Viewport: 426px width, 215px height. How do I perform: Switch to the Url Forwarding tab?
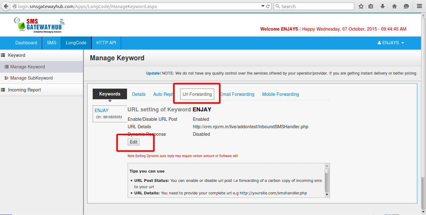pos(197,94)
